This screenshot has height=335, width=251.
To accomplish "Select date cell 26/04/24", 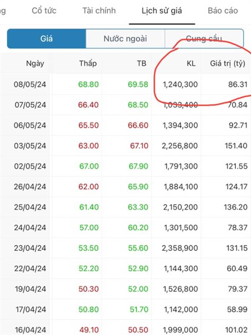I will coord(30,187).
